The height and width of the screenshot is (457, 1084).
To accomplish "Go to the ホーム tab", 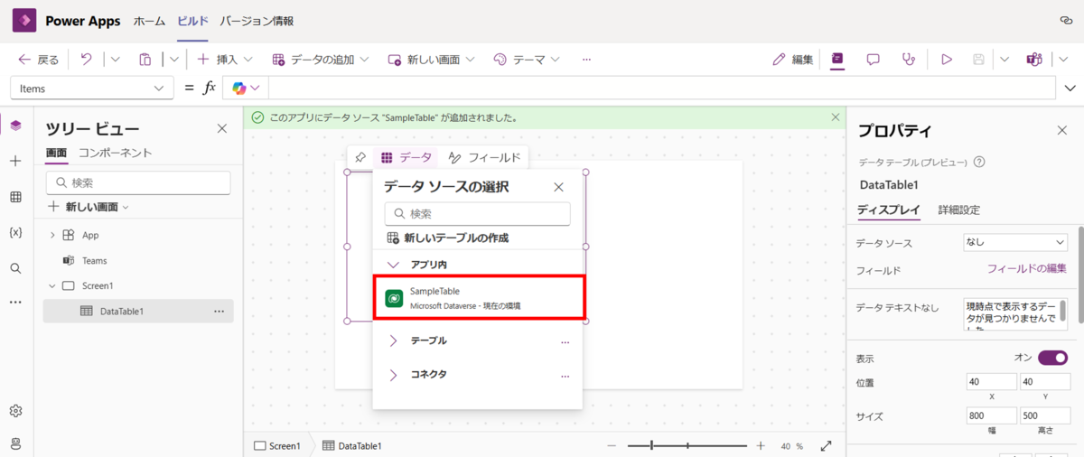I will 150,21.
